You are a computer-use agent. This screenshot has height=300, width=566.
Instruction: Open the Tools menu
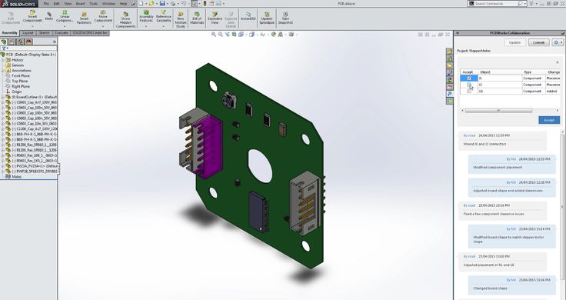[x=94, y=4]
